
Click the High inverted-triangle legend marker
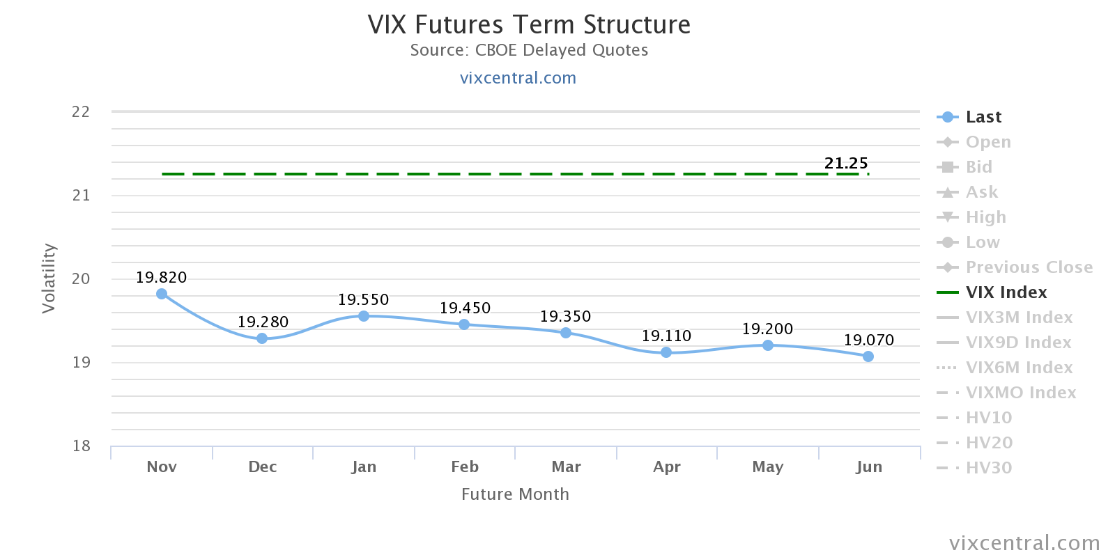tap(947, 217)
